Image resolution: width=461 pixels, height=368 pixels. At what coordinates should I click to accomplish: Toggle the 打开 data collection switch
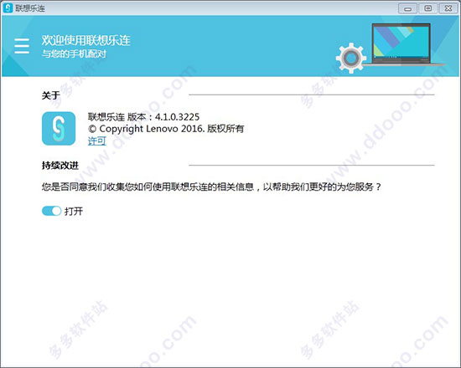(51, 211)
